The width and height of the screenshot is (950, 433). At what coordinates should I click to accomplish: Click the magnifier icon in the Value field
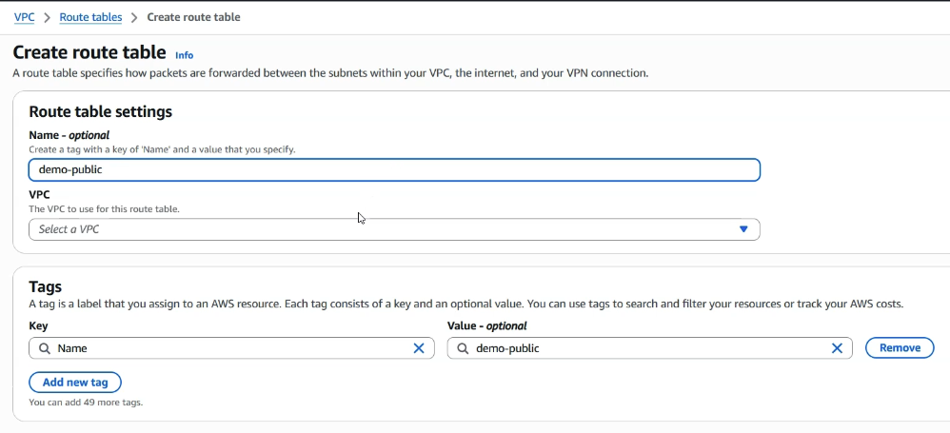(464, 348)
